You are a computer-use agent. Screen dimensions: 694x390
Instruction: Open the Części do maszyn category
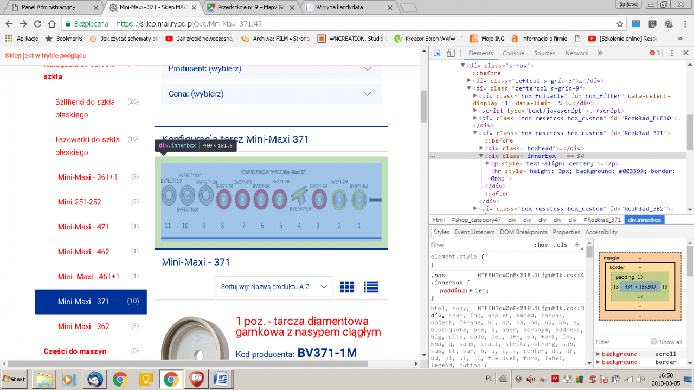point(75,351)
